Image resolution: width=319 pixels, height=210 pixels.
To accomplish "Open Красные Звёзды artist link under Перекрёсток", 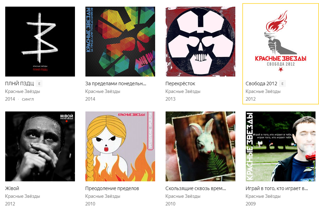I will point(183,91).
